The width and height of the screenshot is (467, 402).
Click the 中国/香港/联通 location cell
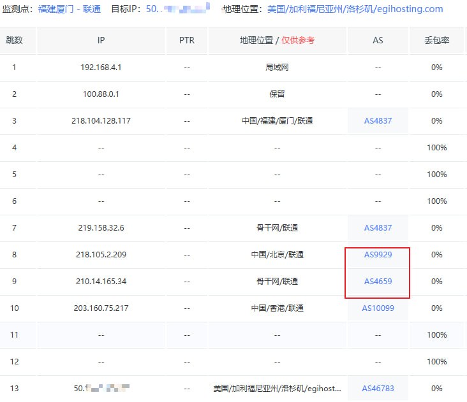[278, 308]
